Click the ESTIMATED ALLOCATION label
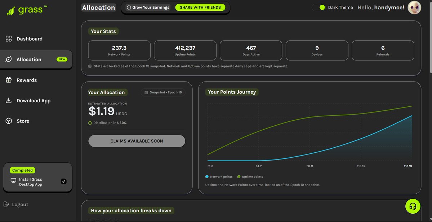This screenshot has width=432, height=222. coord(107,103)
